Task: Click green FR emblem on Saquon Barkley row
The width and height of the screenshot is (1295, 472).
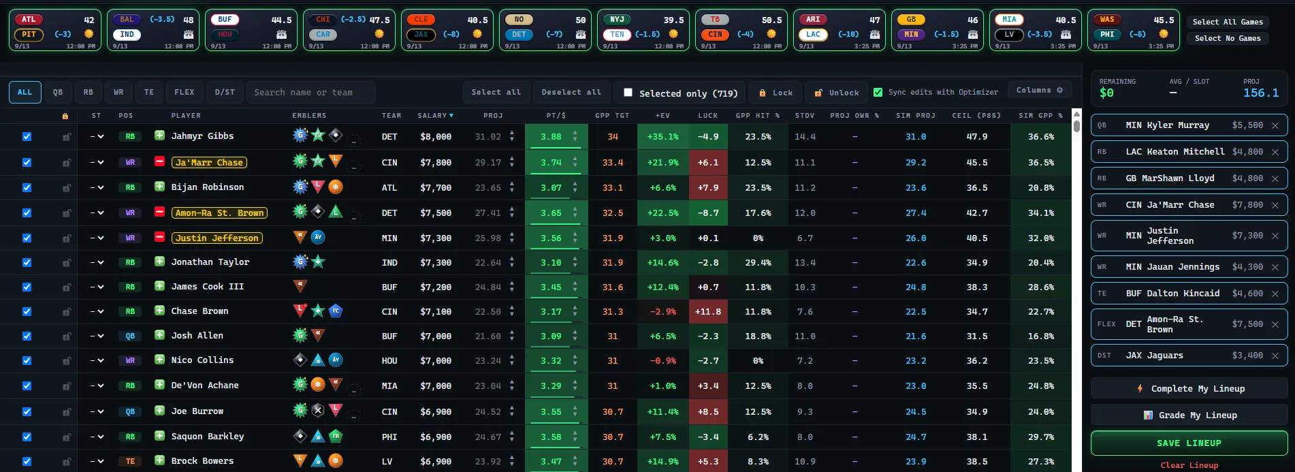Action: coord(336,436)
